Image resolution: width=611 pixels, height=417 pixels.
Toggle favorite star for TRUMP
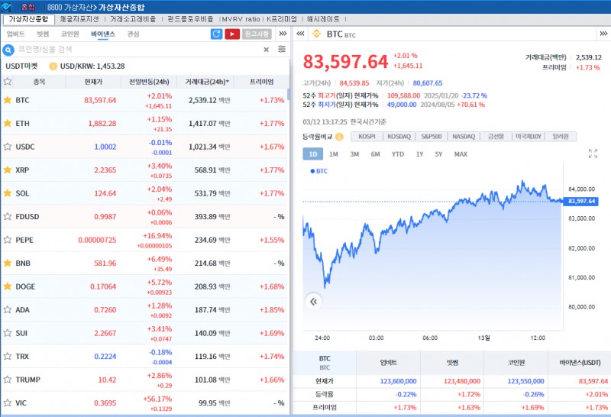pyautogui.click(x=8, y=380)
